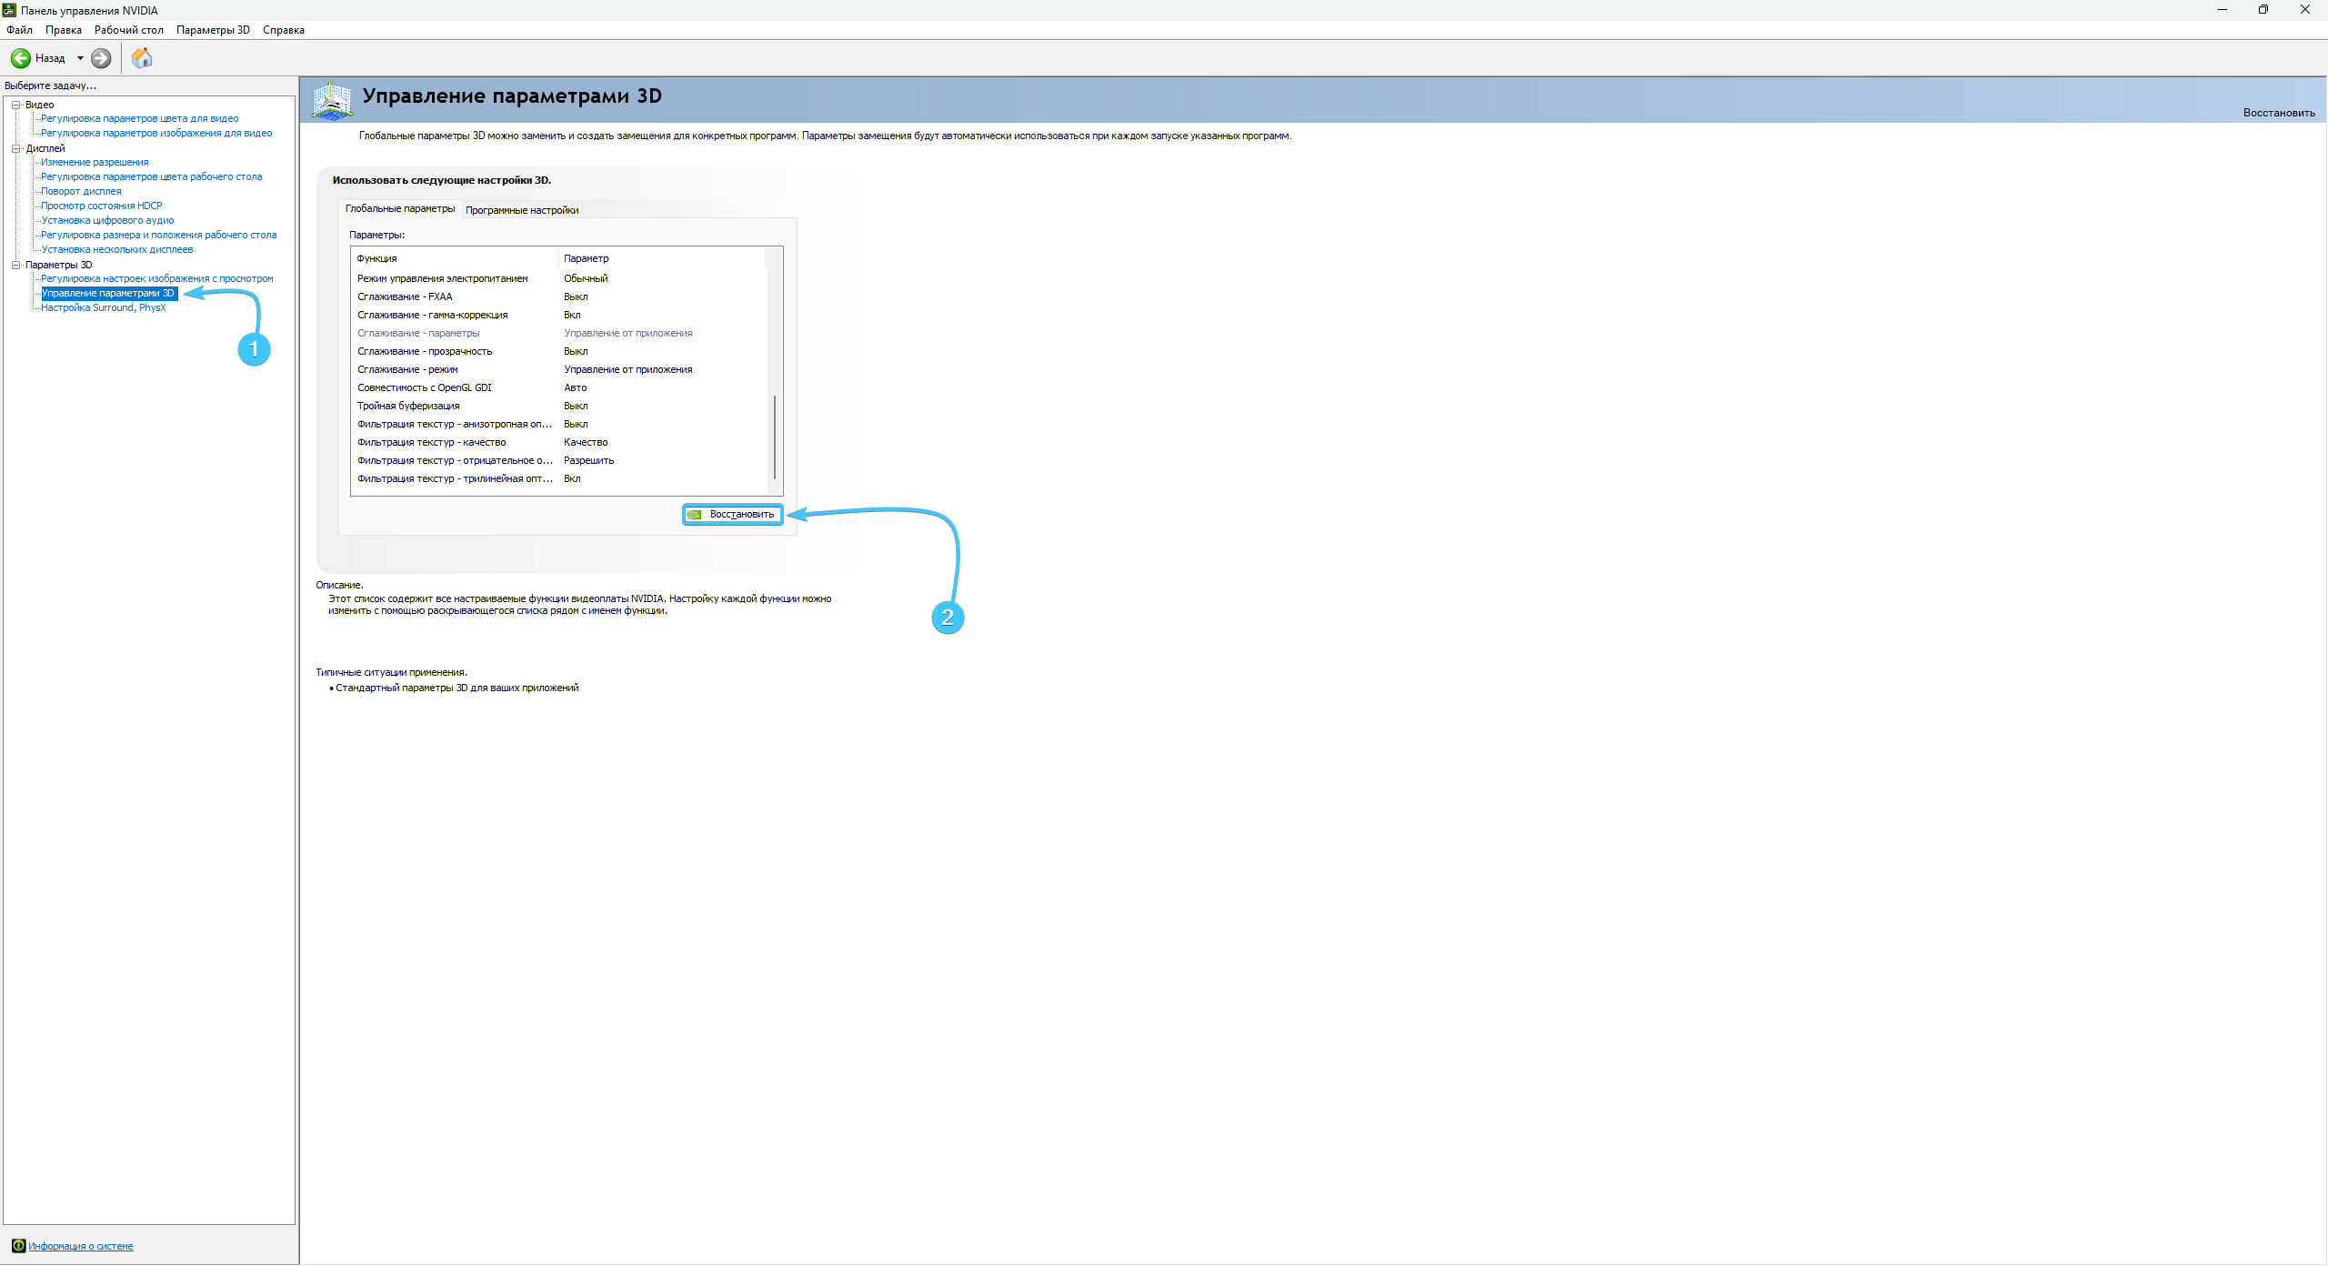Open Установка цифрового аудио task

(107, 220)
